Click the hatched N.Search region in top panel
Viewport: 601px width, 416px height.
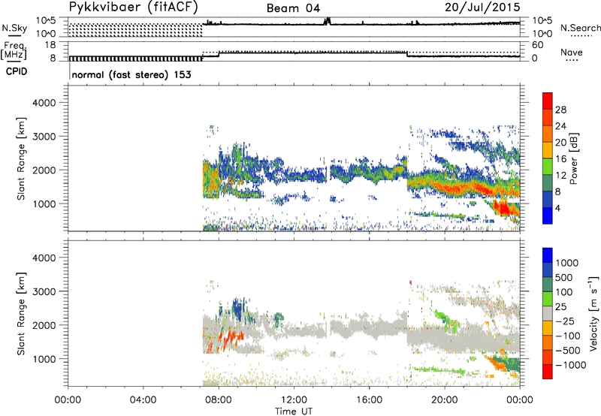click(x=135, y=30)
